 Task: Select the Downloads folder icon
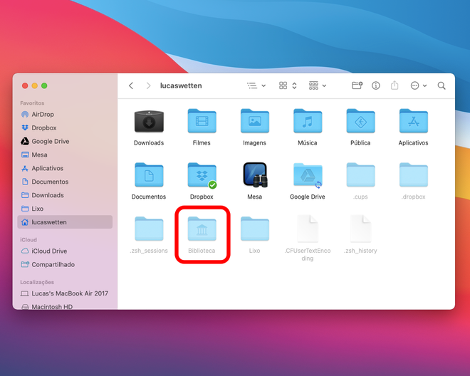tap(149, 122)
